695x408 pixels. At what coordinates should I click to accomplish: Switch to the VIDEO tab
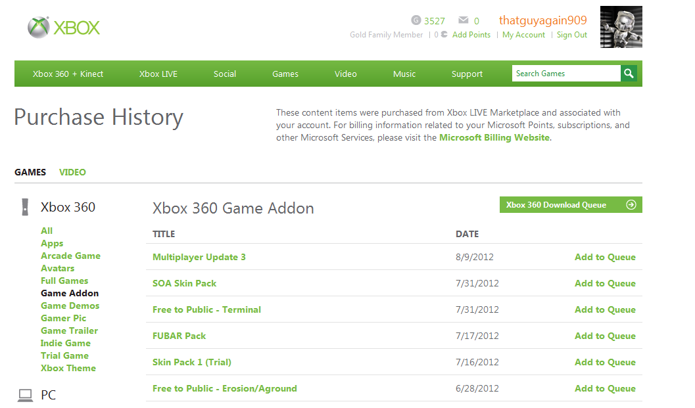point(72,172)
